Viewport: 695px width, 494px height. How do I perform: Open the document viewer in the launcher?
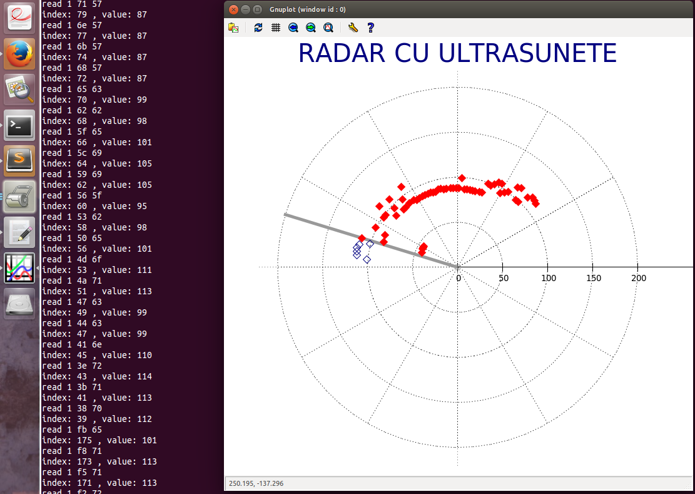click(x=19, y=18)
